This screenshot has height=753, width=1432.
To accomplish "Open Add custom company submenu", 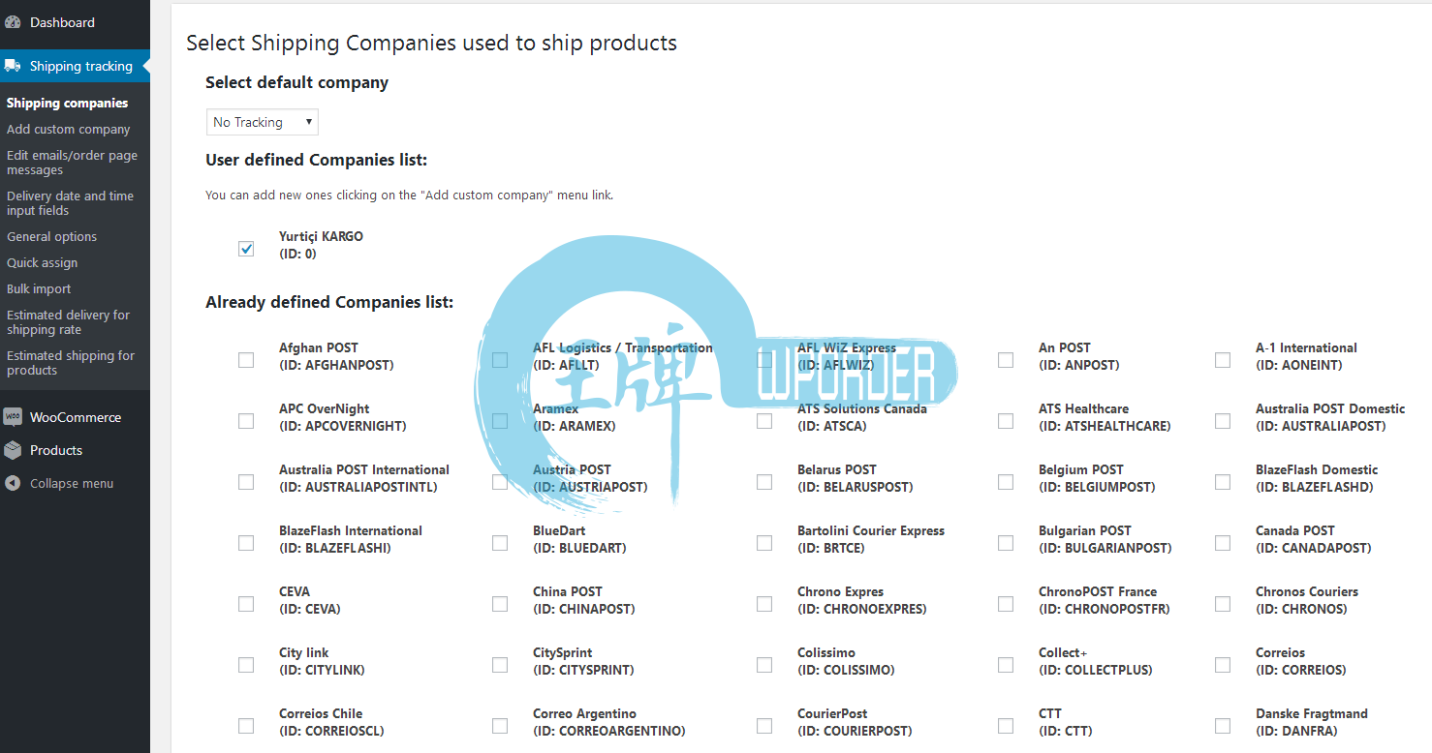I will (x=69, y=129).
